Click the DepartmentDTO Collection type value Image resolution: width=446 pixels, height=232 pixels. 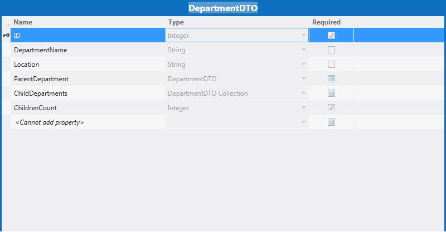(207, 93)
